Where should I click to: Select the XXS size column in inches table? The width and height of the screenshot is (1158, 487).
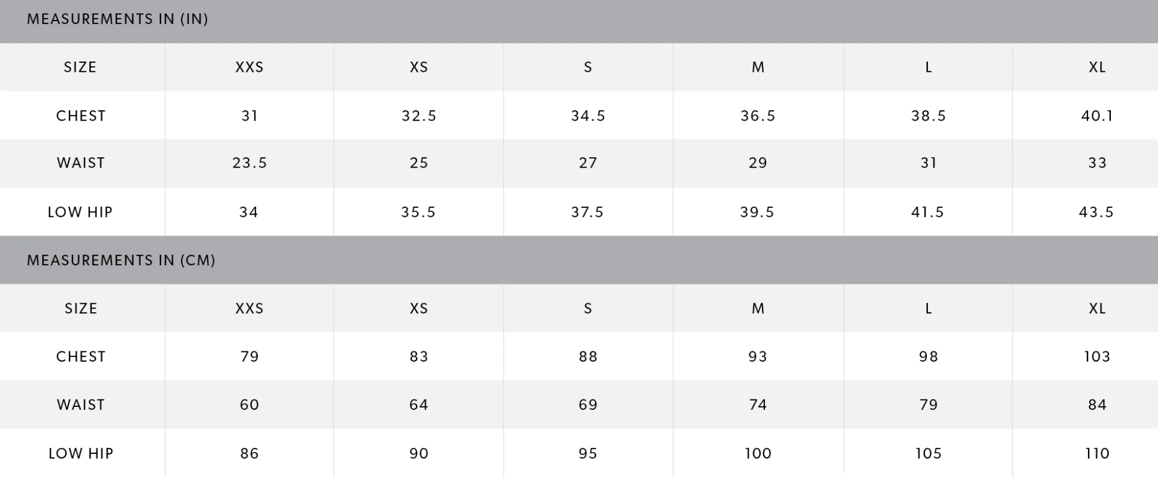coord(249,67)
